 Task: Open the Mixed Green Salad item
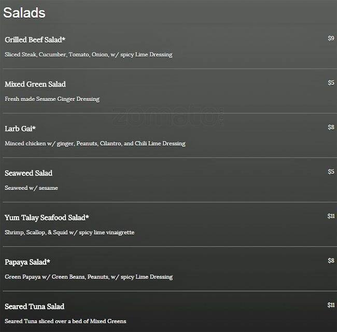click(x=35, y=84)
